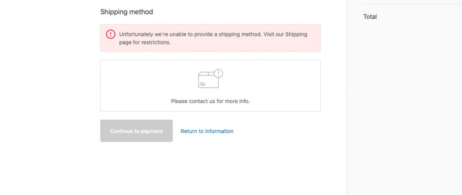
Task: Click the disabled Continue to payment button
Action: point(136,131)
